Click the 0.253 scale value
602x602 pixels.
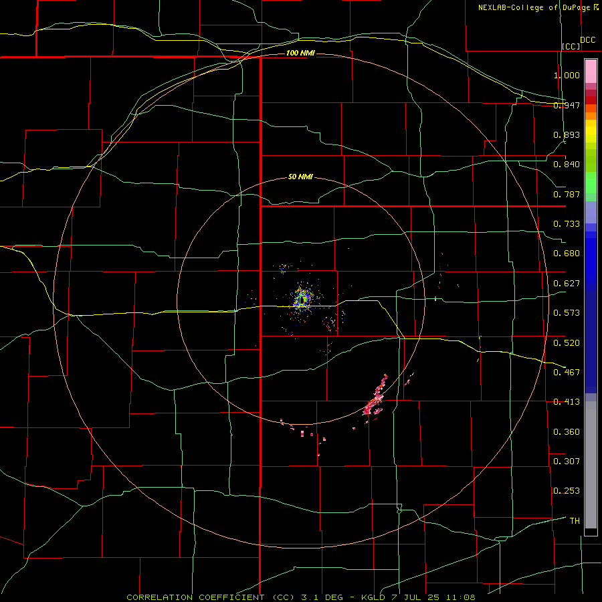[567, 491]
